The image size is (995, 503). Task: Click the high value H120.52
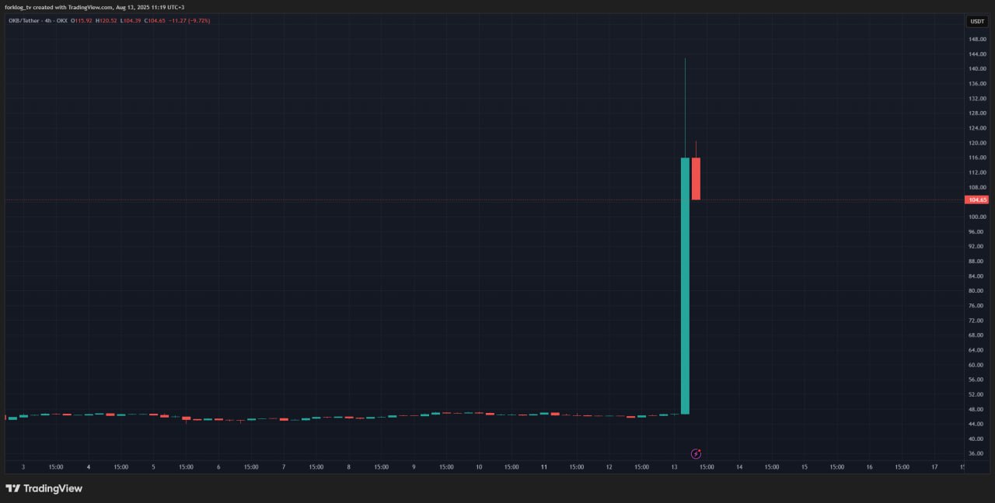(x=106, y=20)
